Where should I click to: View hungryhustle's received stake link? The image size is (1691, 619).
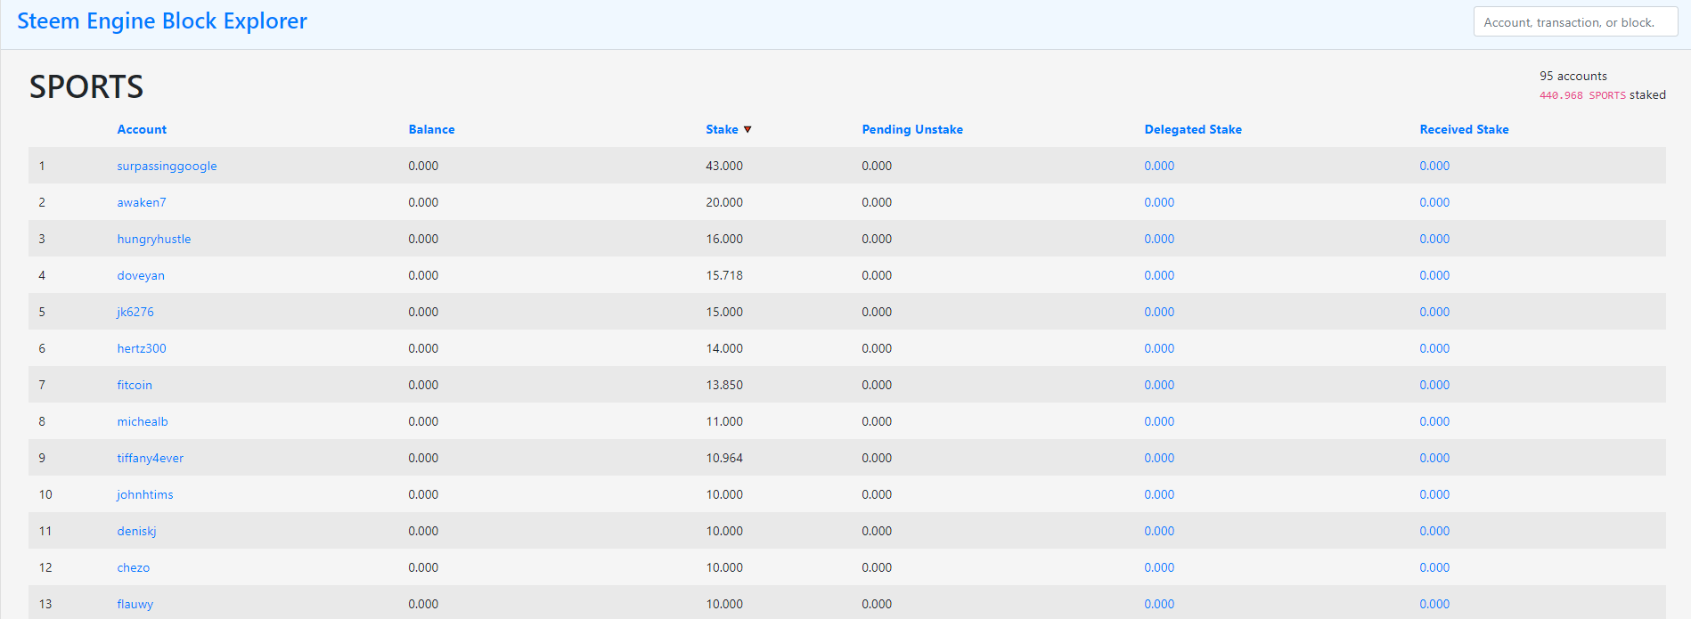click(1434, 239)
